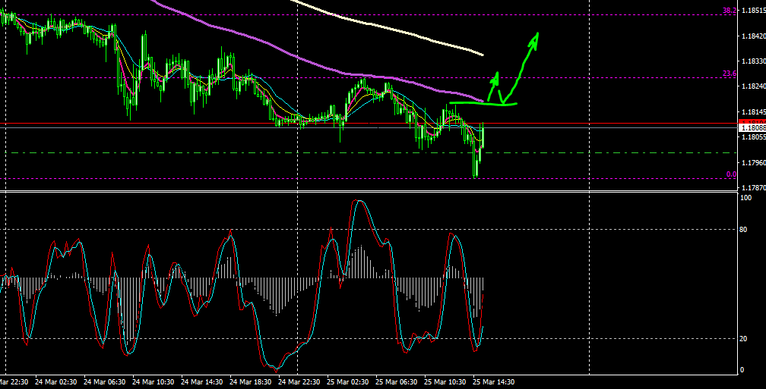Click oscillator scale value 100
The image size is (766, 389).
(746, 198)
